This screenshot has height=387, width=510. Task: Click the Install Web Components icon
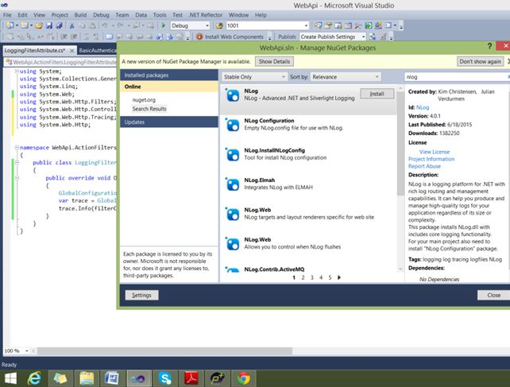point(199,37)
